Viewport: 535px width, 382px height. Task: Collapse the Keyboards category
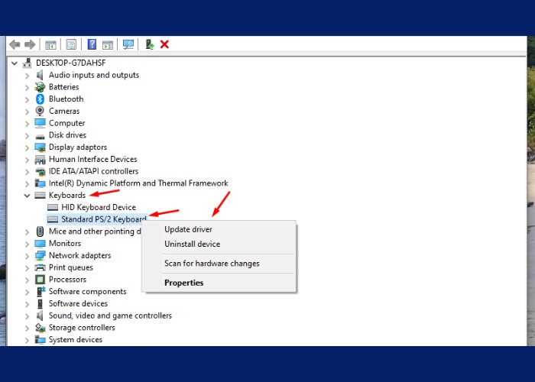28,196
